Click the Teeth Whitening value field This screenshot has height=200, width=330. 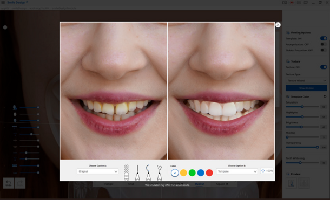click(x=324, y=163)
